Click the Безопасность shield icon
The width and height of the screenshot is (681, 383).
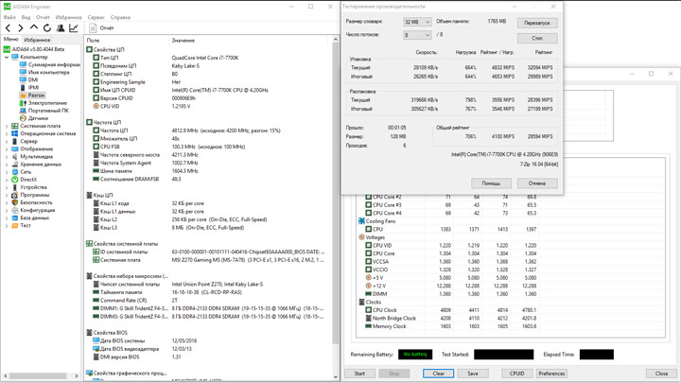[15, 202]
